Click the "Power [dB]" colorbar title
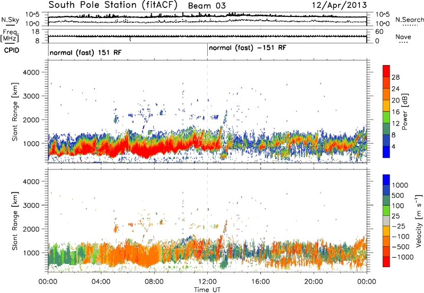Screen dimensions: 424x293 pos(404,112)
